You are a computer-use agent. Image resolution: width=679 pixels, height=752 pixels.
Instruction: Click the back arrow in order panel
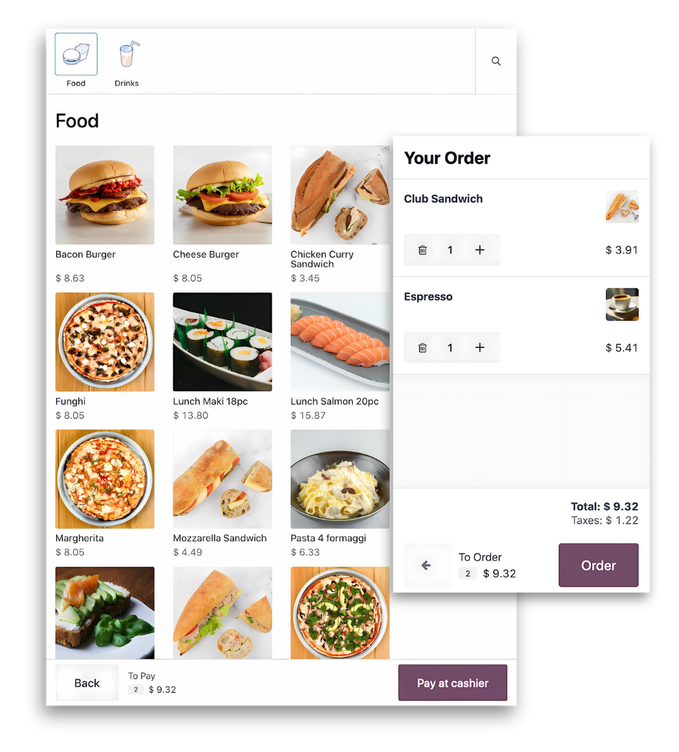pyautogui.click(x=427, y=565)
